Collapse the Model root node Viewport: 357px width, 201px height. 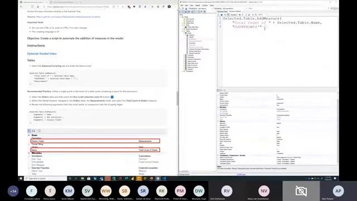click(181, 17)
